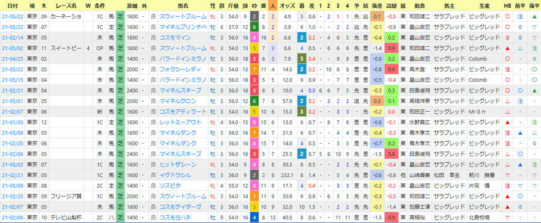Open horse link イグドラシル
This screenshot has height=223, width=541.
[x=175, y=175]
